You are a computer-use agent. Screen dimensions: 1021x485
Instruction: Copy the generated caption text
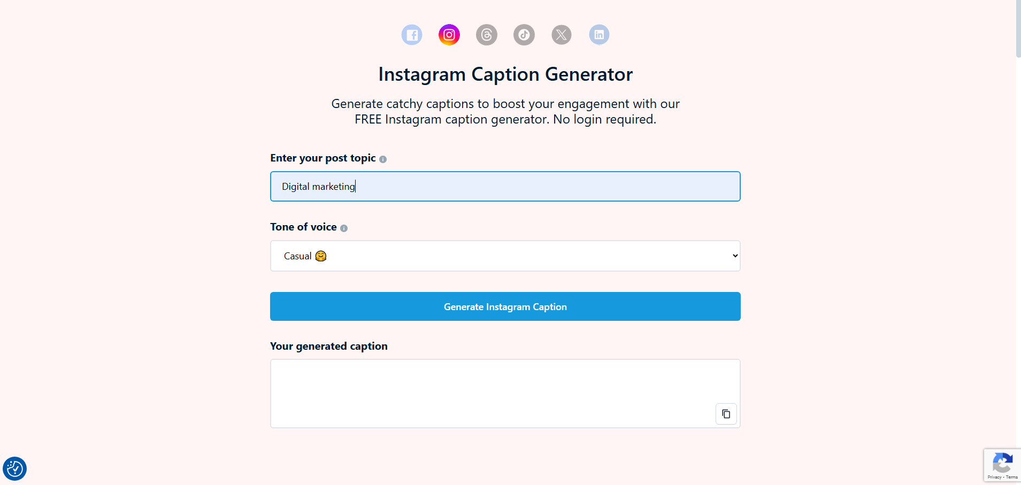pos(726,413)
